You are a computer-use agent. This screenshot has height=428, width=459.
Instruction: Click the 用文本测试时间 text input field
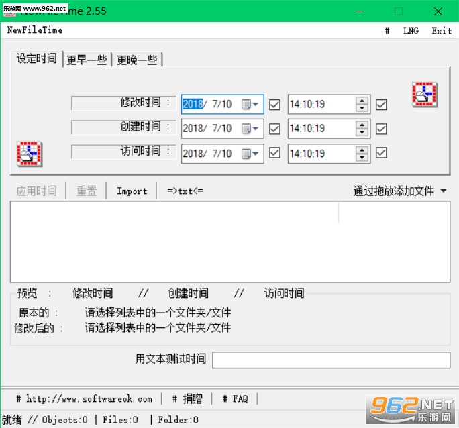pyautogui.click(x=331, y=360)
